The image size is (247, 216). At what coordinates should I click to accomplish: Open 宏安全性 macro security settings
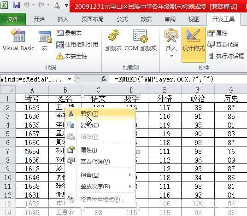[x=72, y=56]
